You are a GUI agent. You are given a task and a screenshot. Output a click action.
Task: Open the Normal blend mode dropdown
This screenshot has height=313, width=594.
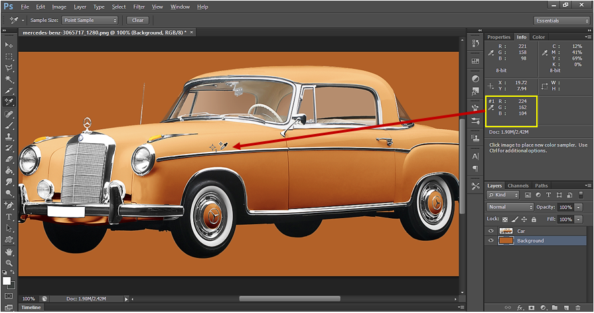[x=510, y=207]
